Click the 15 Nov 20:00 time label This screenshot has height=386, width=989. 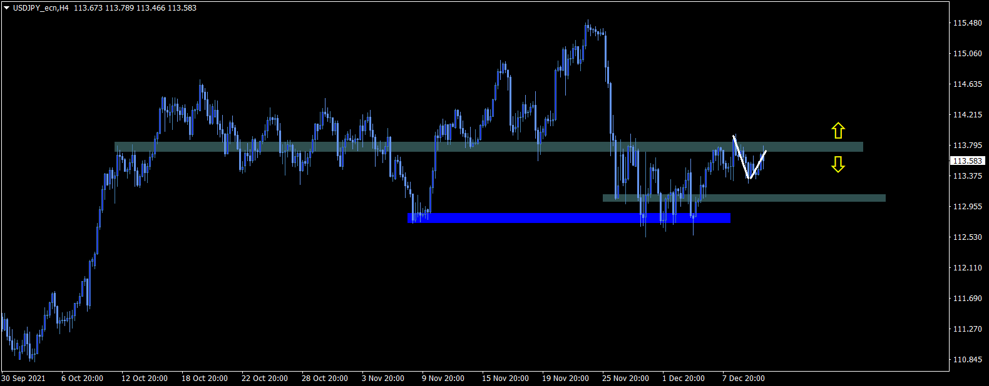(505, 379)
